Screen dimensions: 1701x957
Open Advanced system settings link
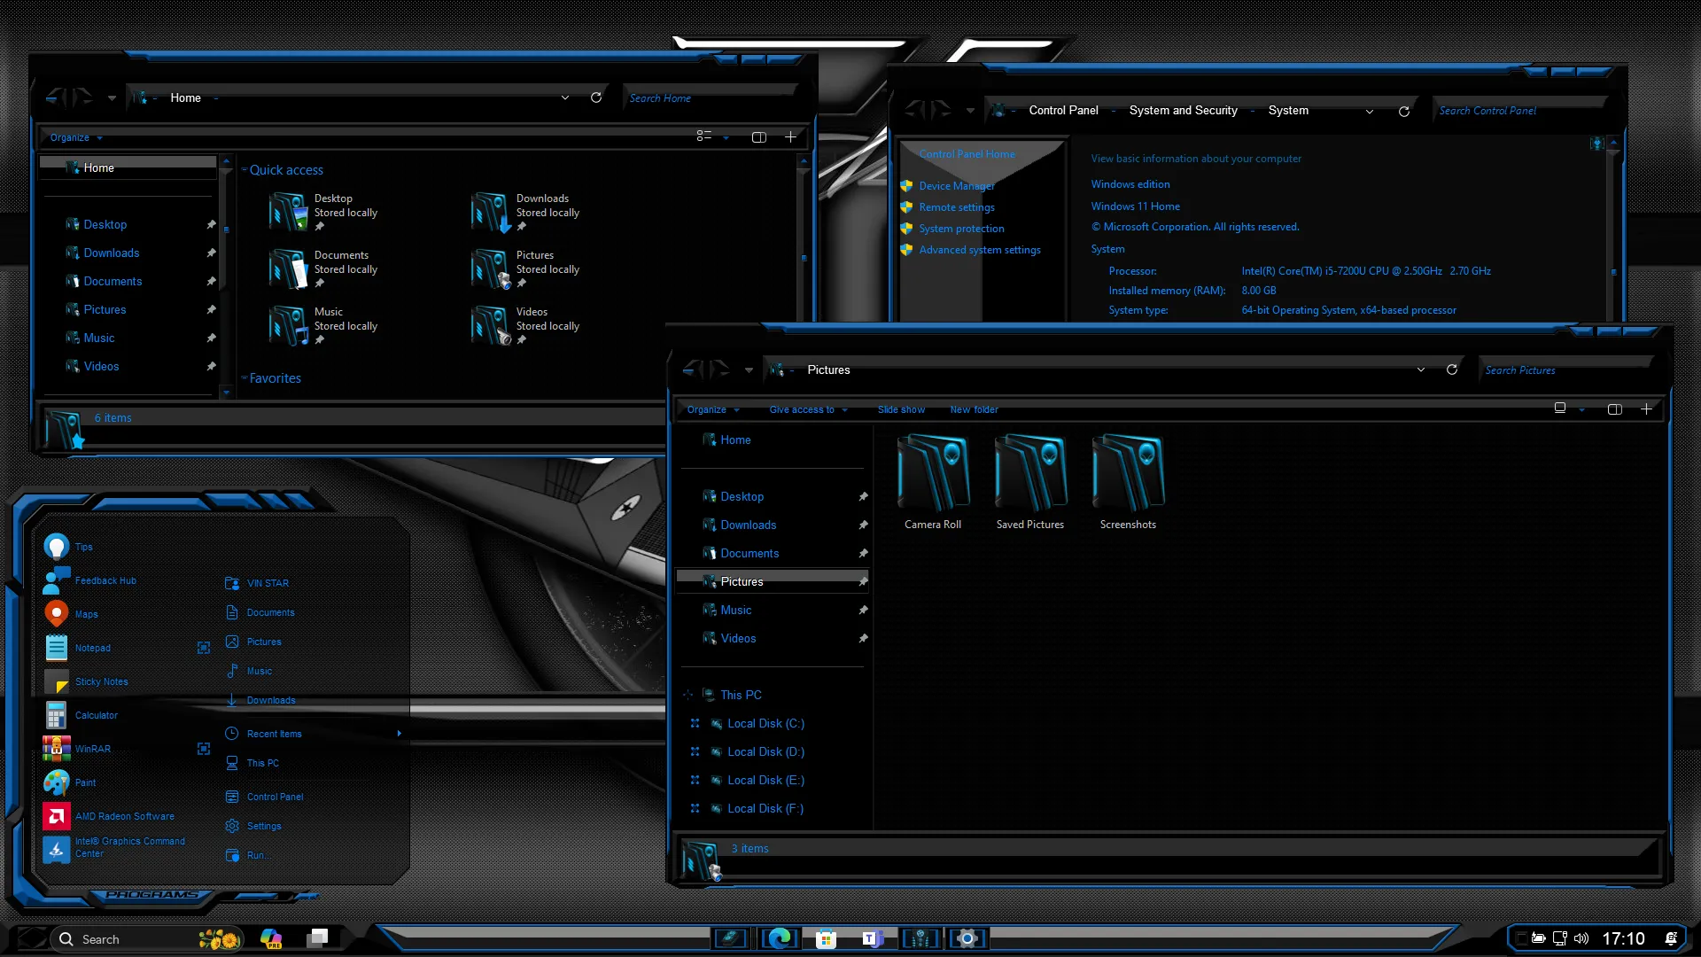[980, 249]
